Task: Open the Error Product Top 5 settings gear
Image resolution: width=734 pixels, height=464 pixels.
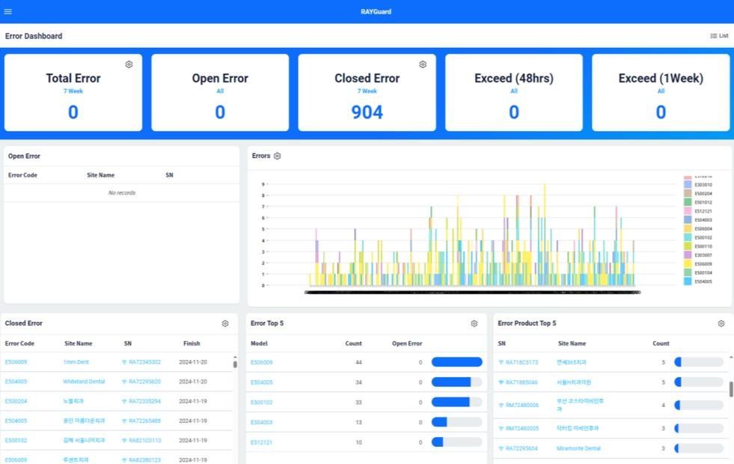Action: (x=721, y=323)
